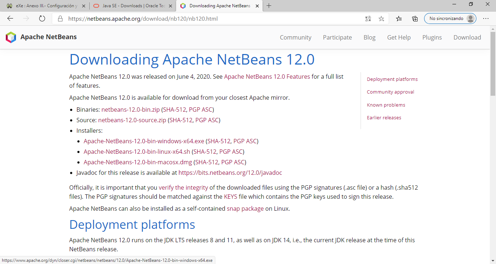Jump to Known problems in sidebar
Screen dimensions: 496x264
click(386, 105)
